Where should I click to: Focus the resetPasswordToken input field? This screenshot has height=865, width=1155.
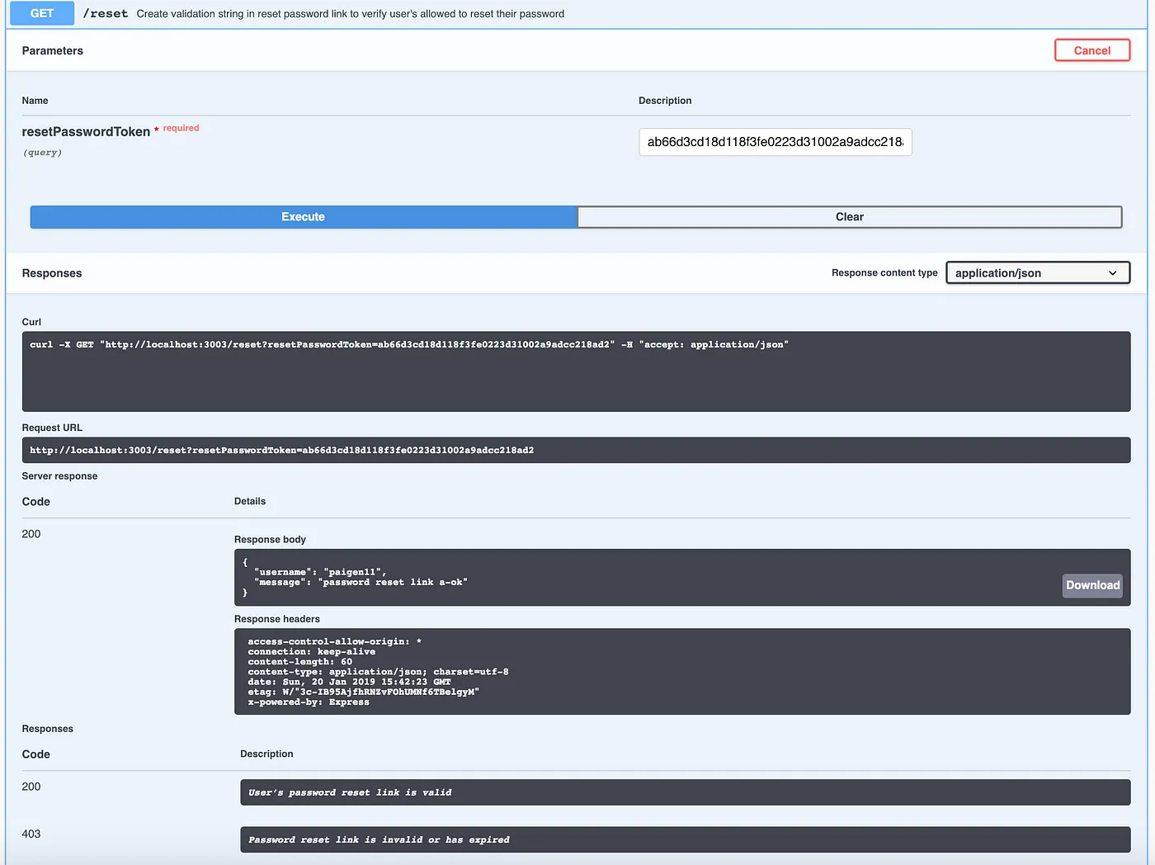coord(775,142)
